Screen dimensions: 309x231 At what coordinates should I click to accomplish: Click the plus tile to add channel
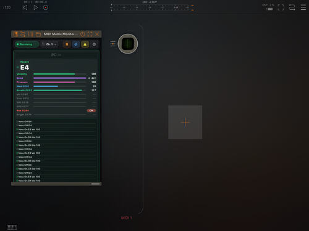point(185,122)
